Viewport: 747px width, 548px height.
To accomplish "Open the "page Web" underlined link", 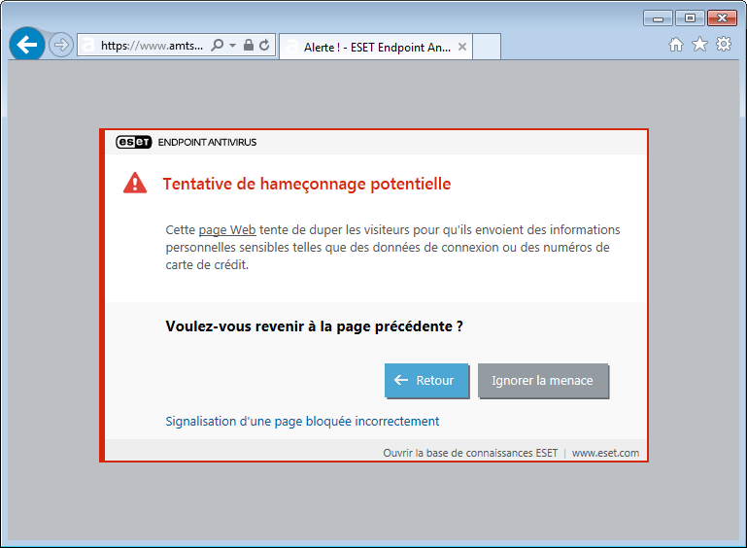I will click(x=227, y=229).
